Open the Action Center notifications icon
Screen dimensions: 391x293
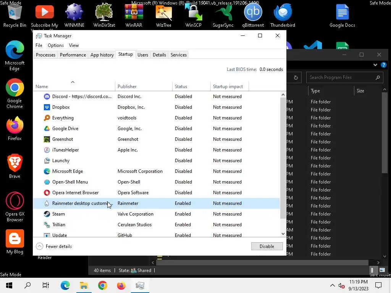[378, 285]
